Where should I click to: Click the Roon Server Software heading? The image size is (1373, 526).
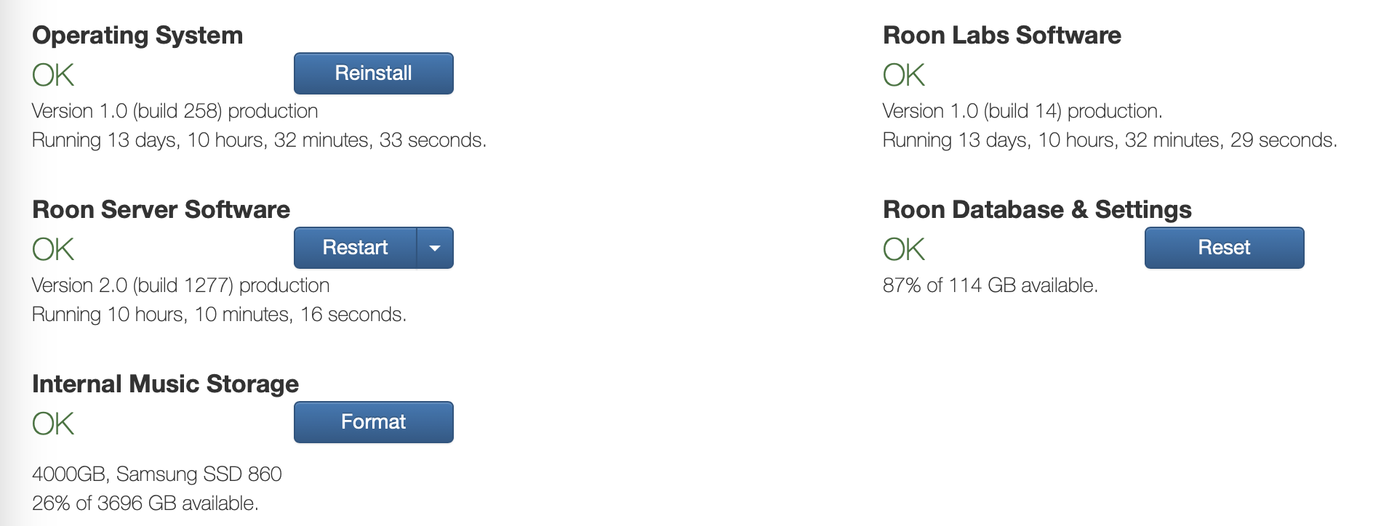[x=161, y=209]
